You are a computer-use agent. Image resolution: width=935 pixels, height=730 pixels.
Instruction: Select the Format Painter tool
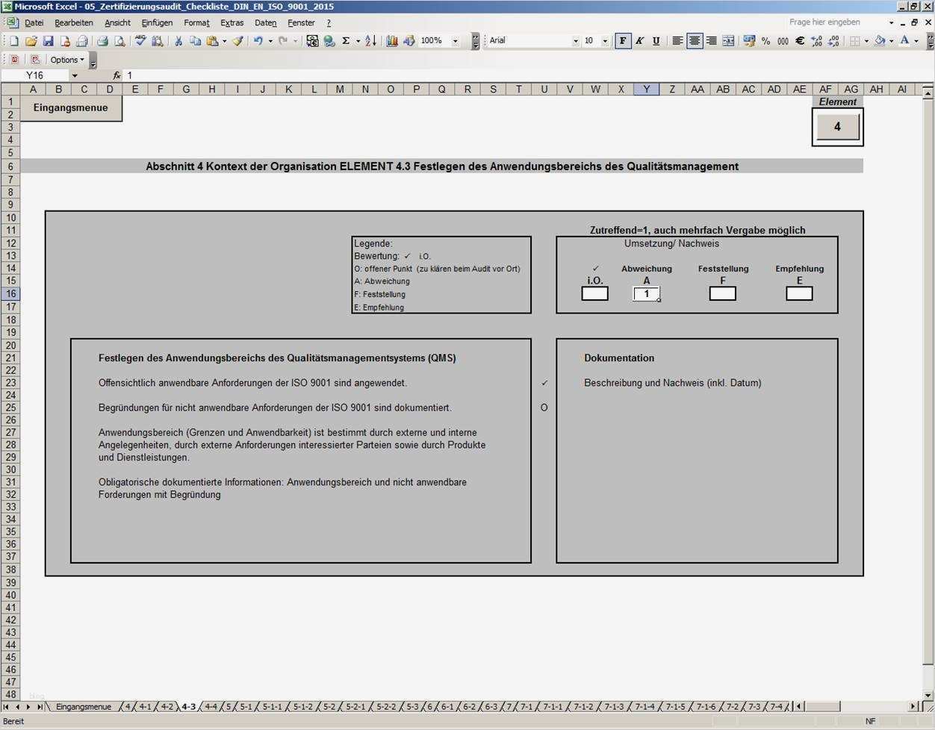coord(237,41)
